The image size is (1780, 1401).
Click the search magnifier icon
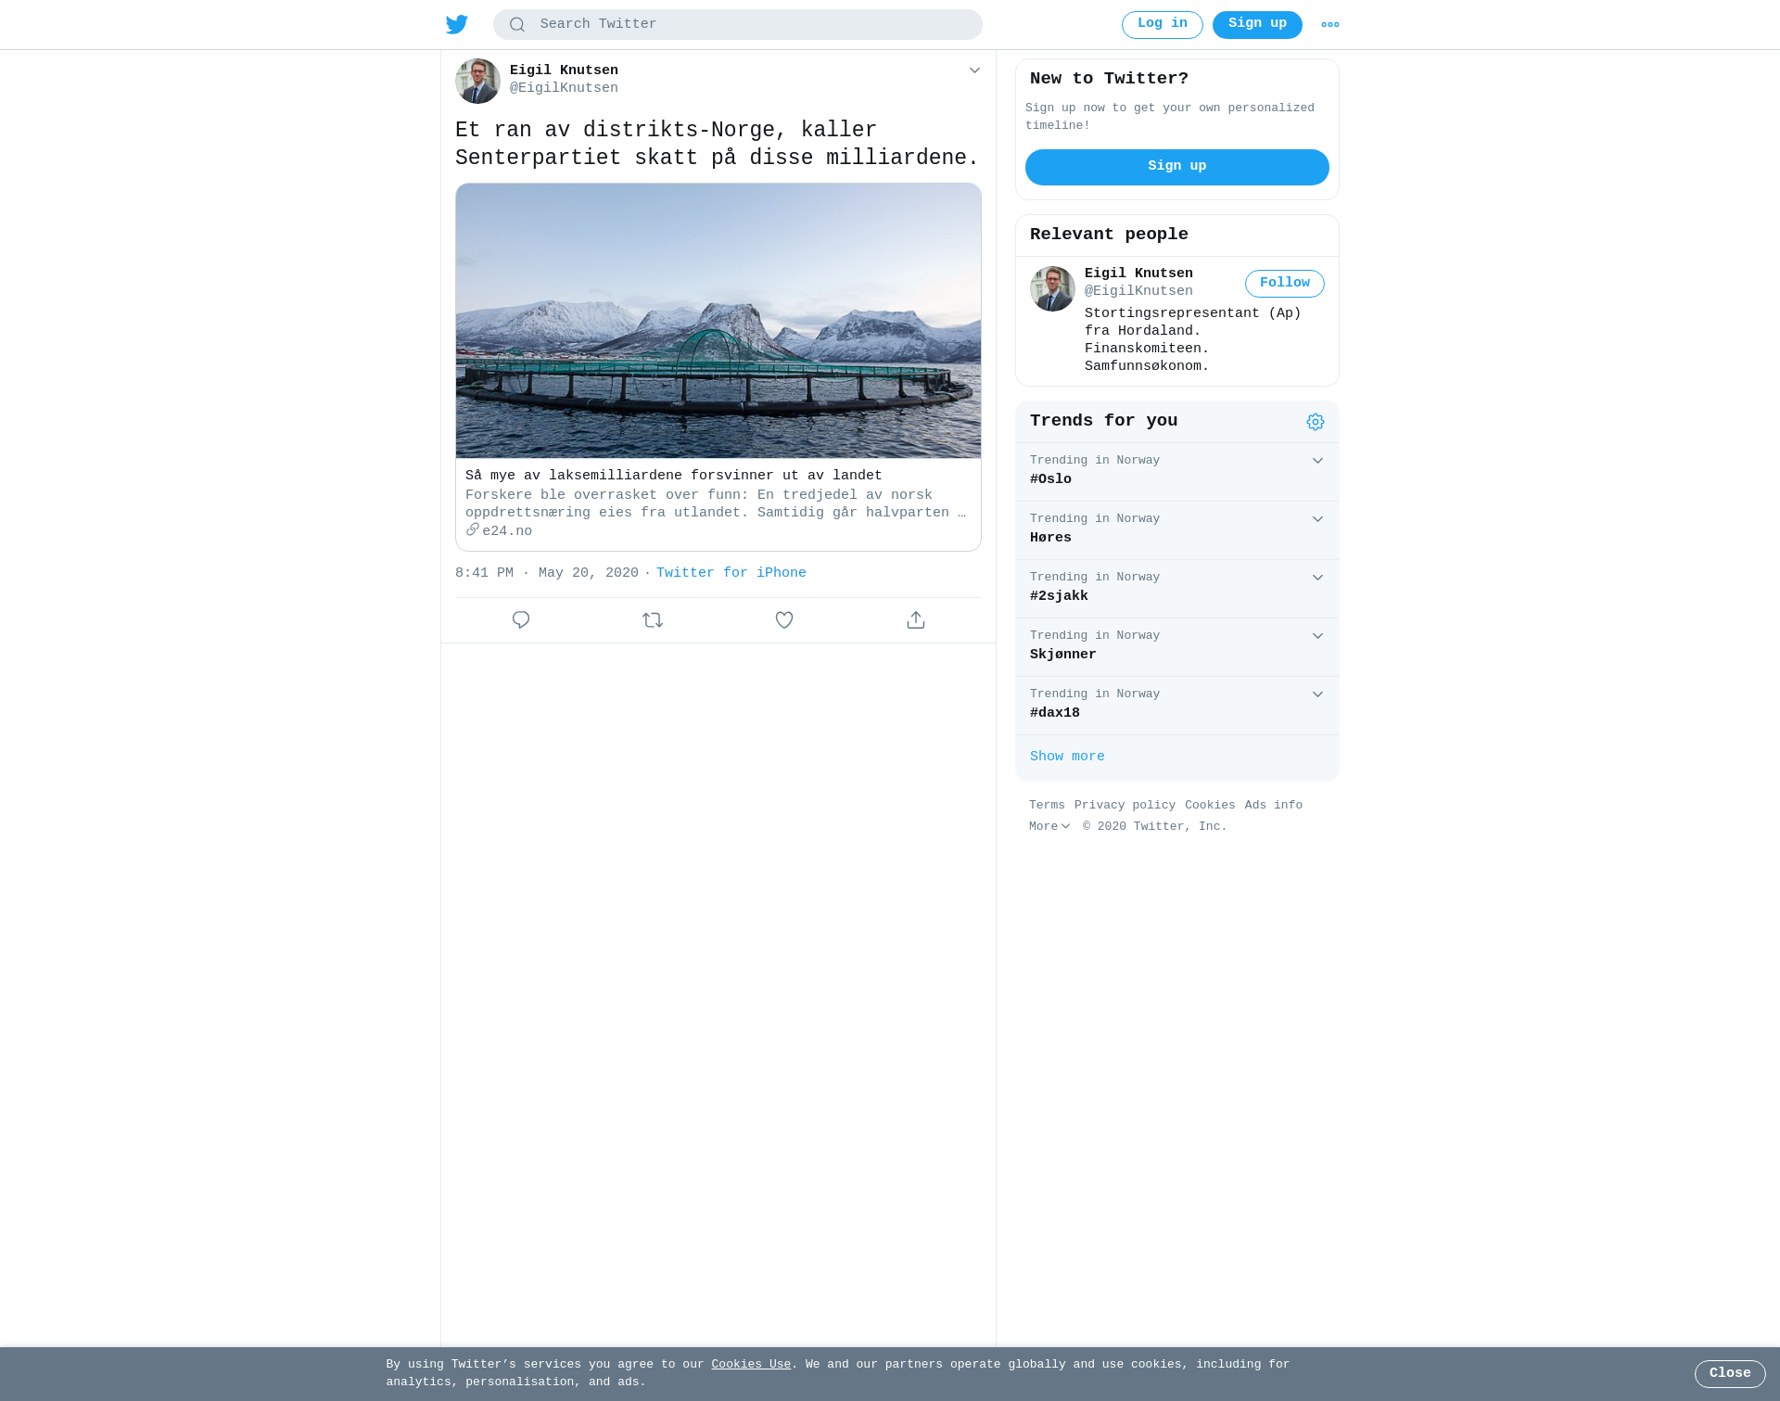517,25
